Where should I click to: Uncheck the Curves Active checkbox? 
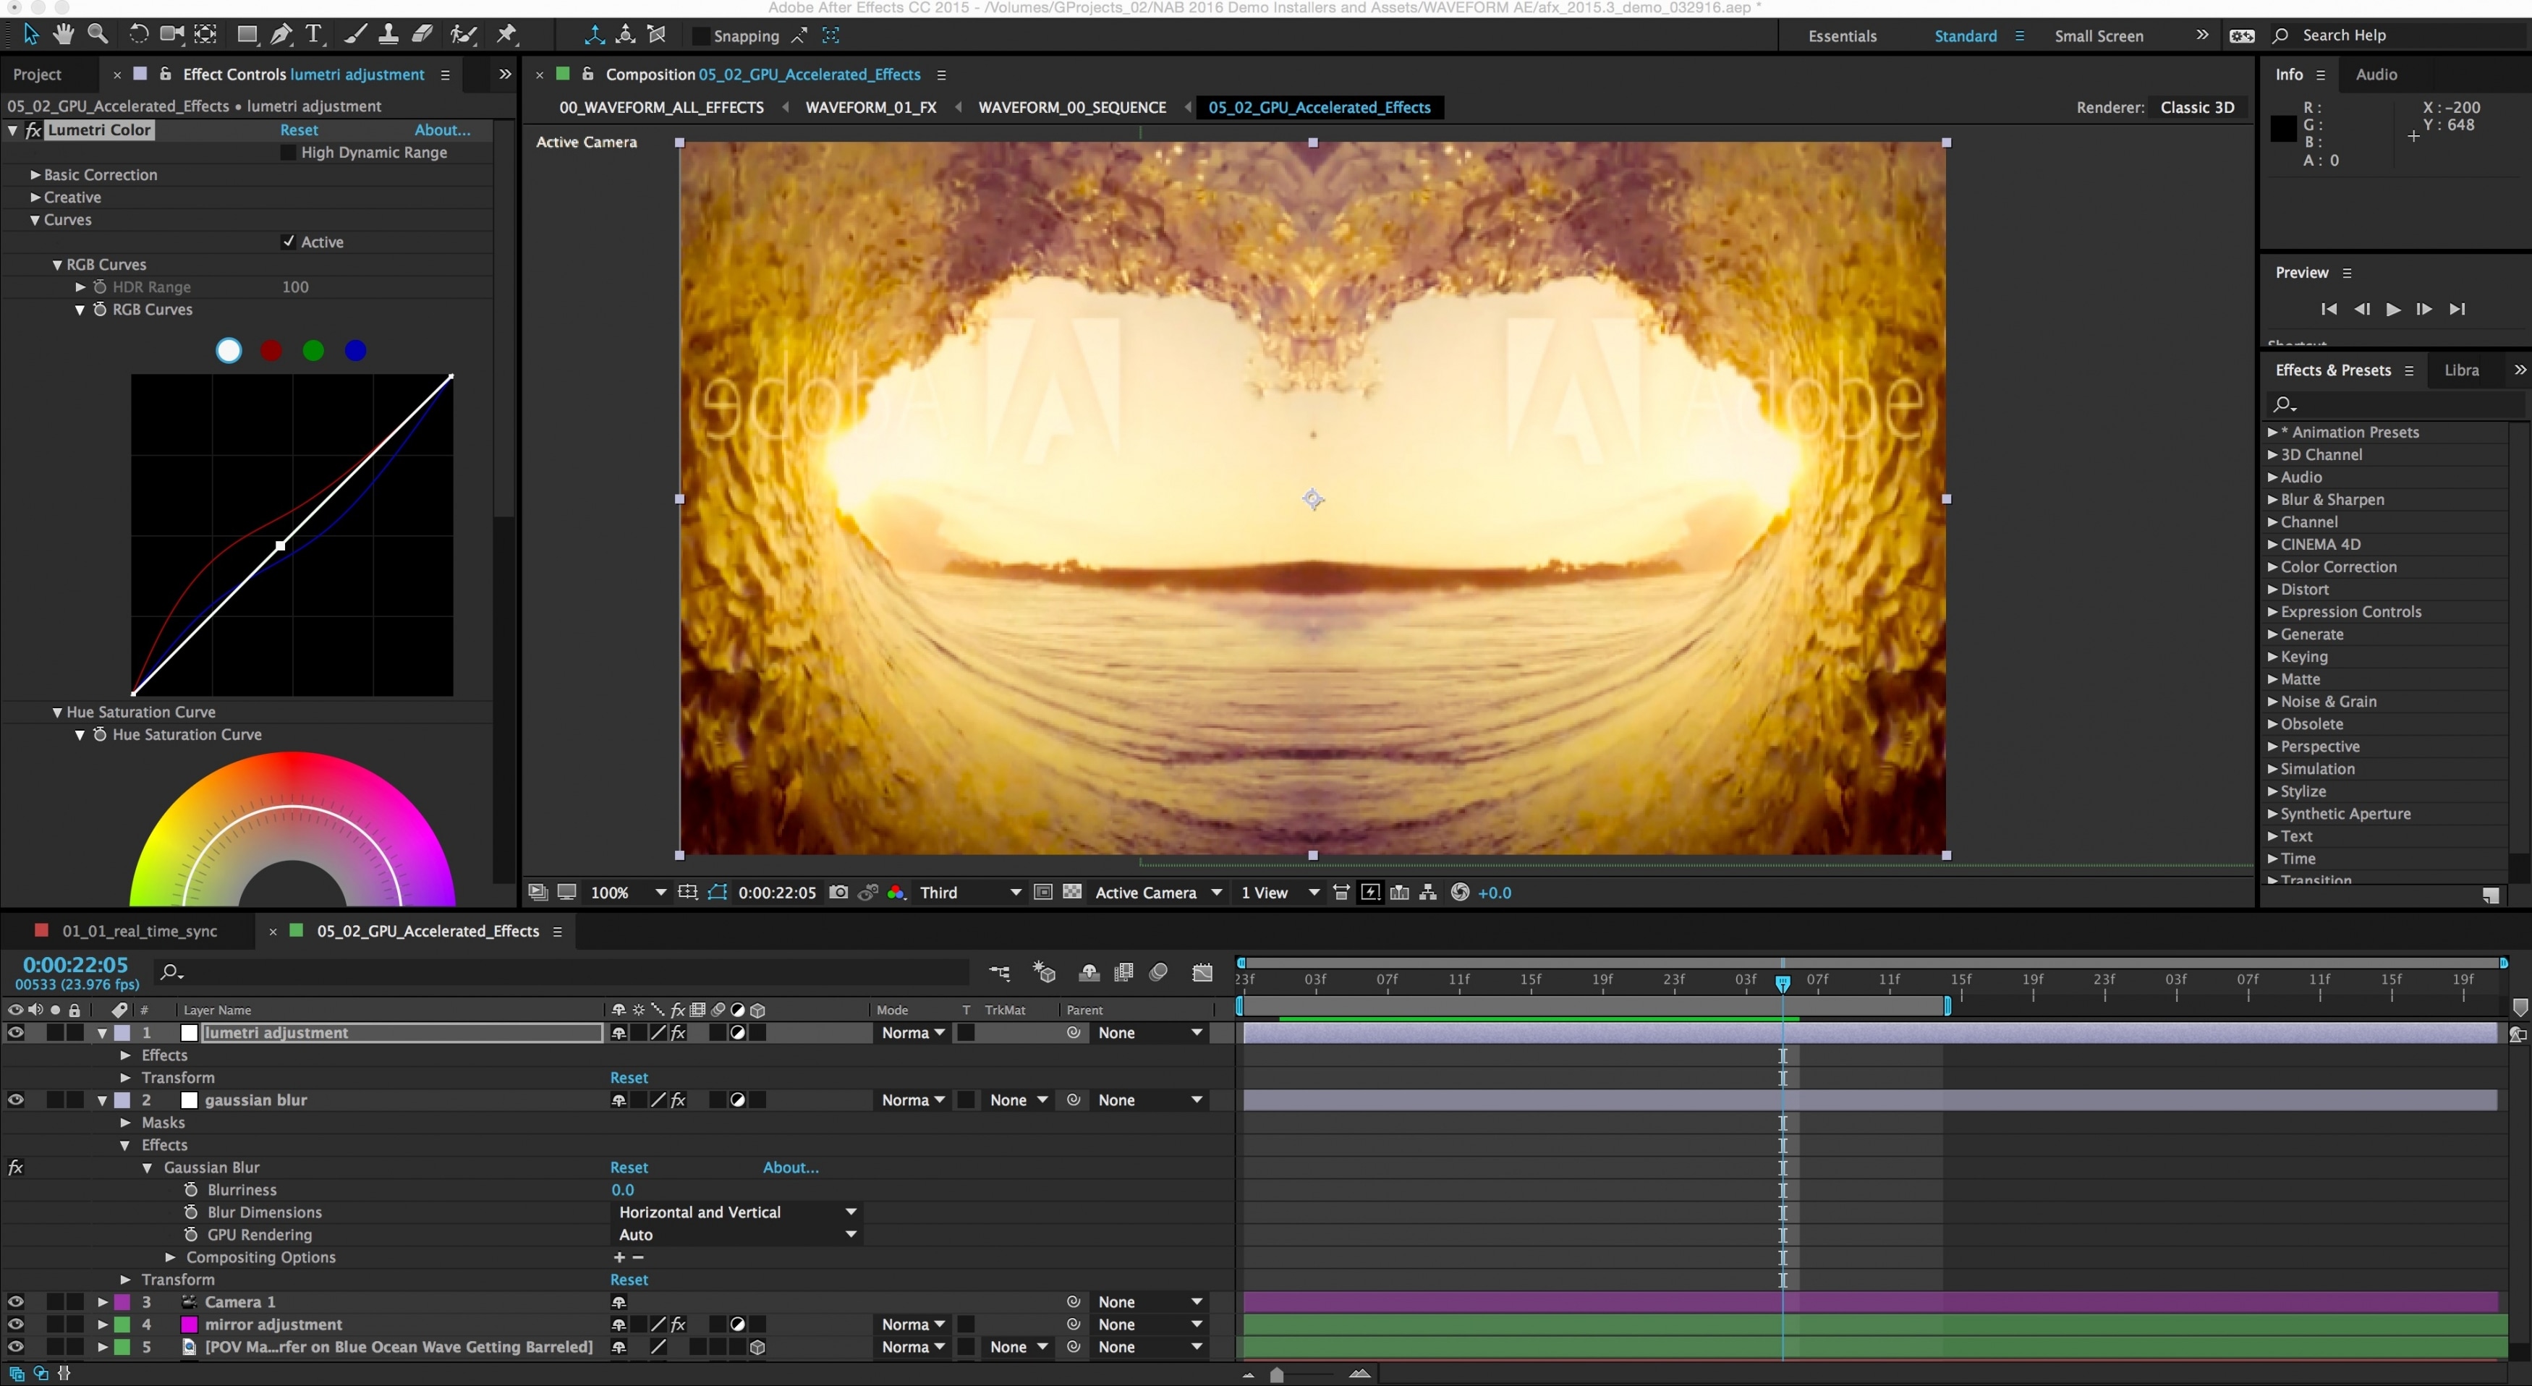(288, 242)
